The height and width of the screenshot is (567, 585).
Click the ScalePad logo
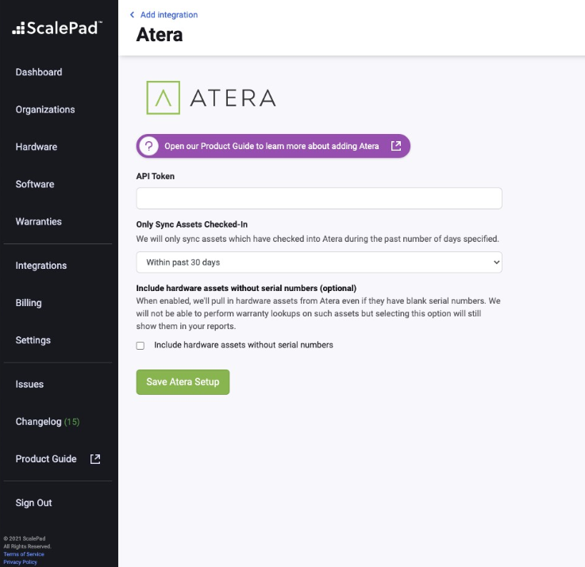click(x=57, y=28)
